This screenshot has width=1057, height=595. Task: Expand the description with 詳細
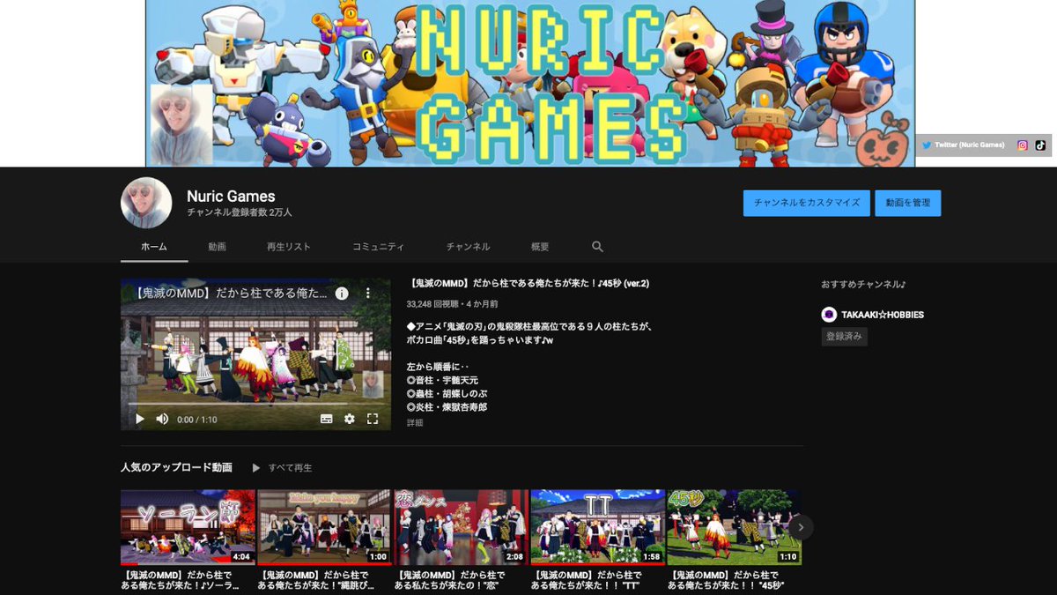tap(415, 423)
